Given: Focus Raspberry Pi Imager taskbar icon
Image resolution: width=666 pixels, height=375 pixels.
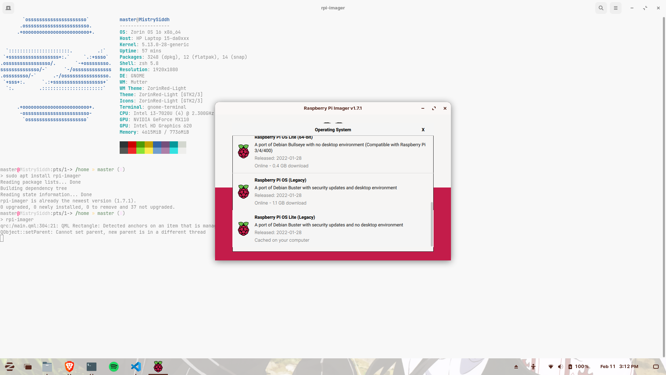Looking at the screenshot, I should click(158, 367).
